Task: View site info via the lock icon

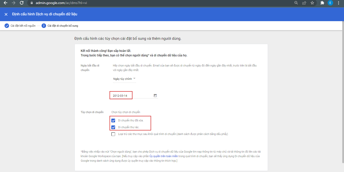Action: (31, 3)
